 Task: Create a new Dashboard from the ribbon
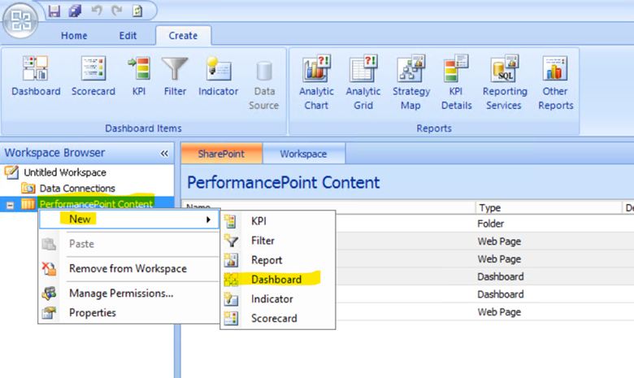tap(36, 76)
